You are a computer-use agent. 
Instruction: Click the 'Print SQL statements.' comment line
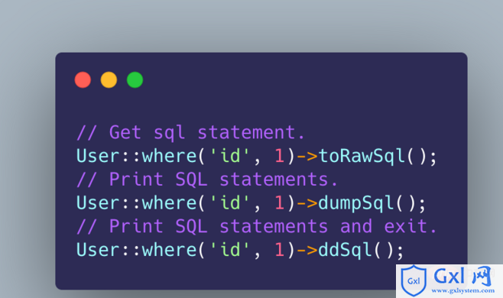(207, 180)
